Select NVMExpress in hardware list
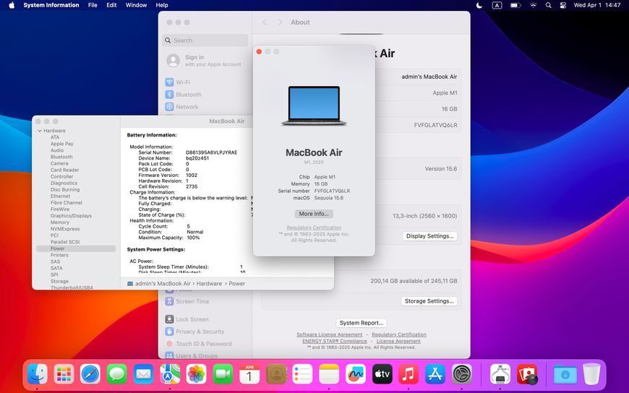 [x=65, y=229]
